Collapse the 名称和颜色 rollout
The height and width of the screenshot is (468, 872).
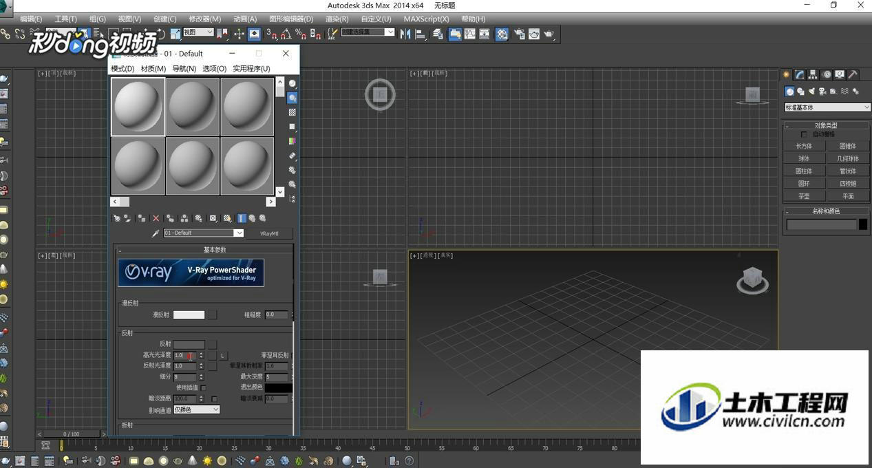[827, 211]
